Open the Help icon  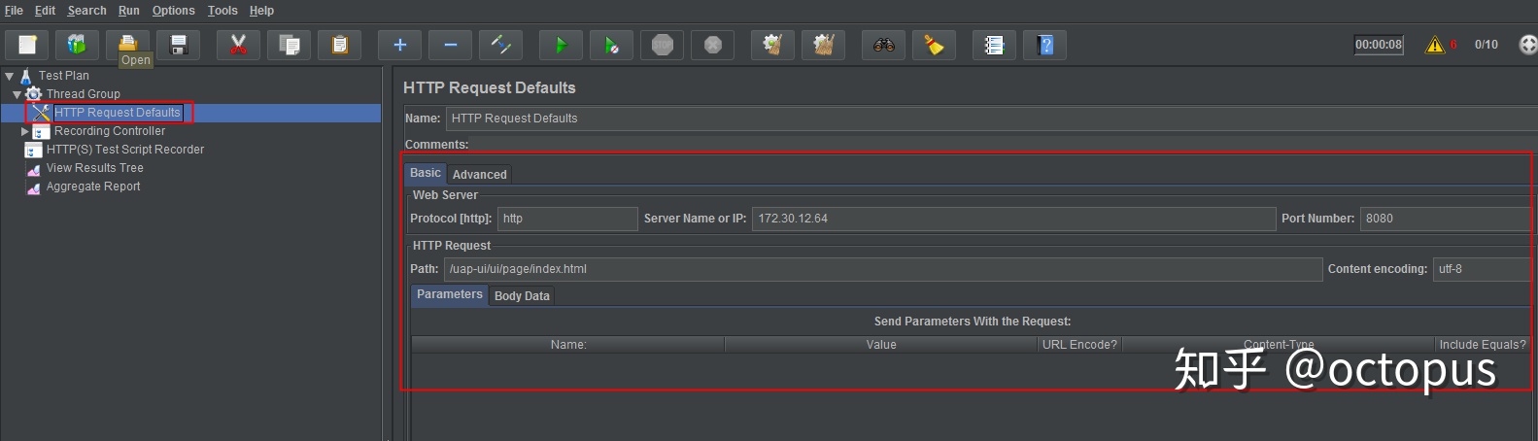(x=1044, y=45)
